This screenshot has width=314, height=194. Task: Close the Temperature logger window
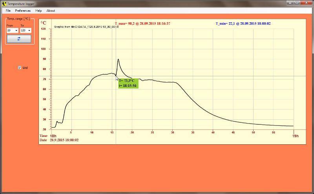[x=307, y=3]
